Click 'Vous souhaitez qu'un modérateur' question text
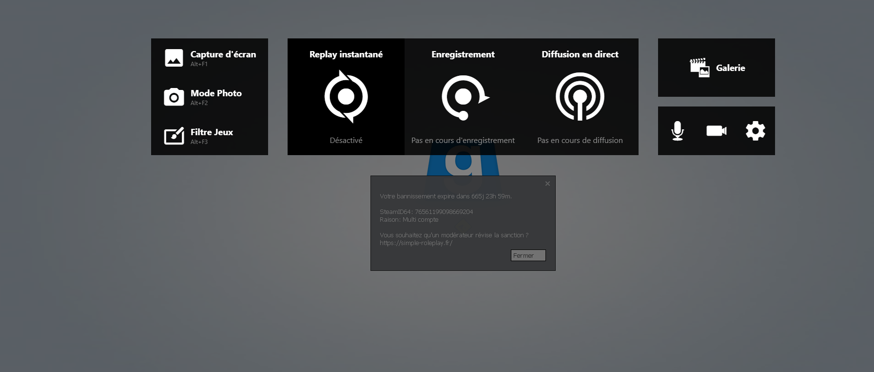The height and width of the screenshot is (372, 874). pos(454,235)
